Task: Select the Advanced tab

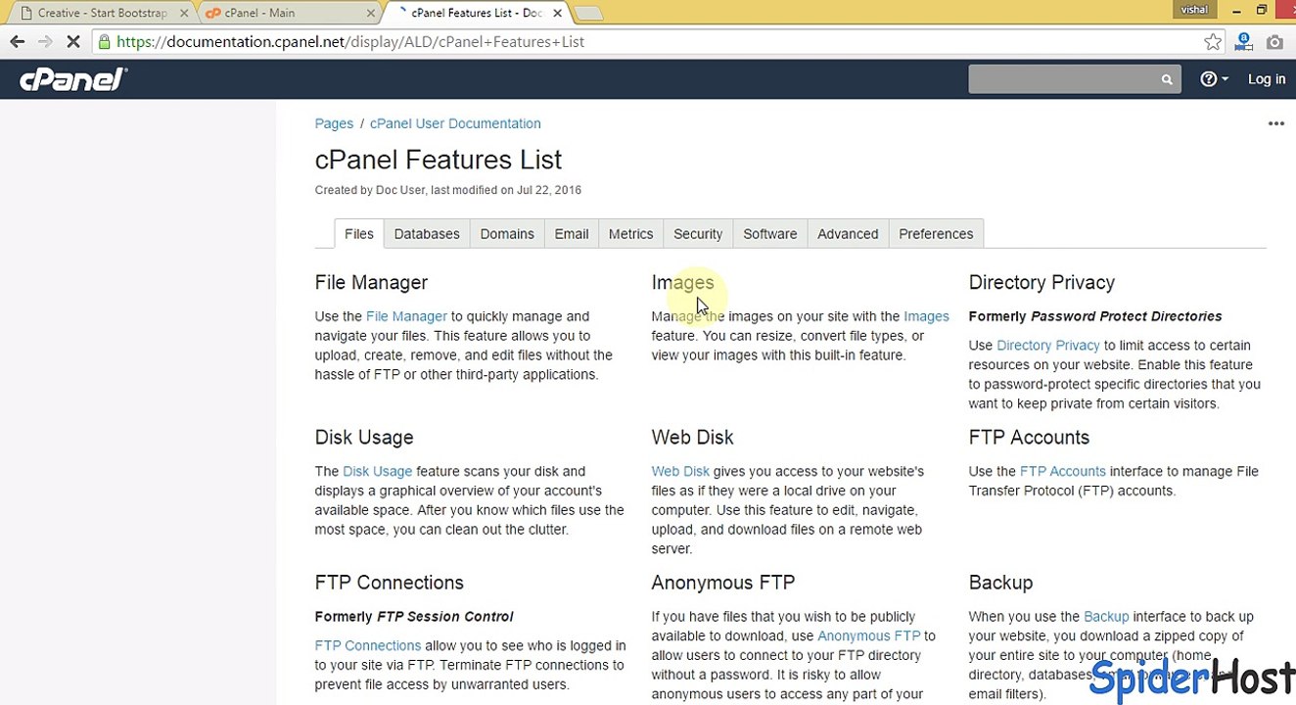Action: click(x=848, y=234)
